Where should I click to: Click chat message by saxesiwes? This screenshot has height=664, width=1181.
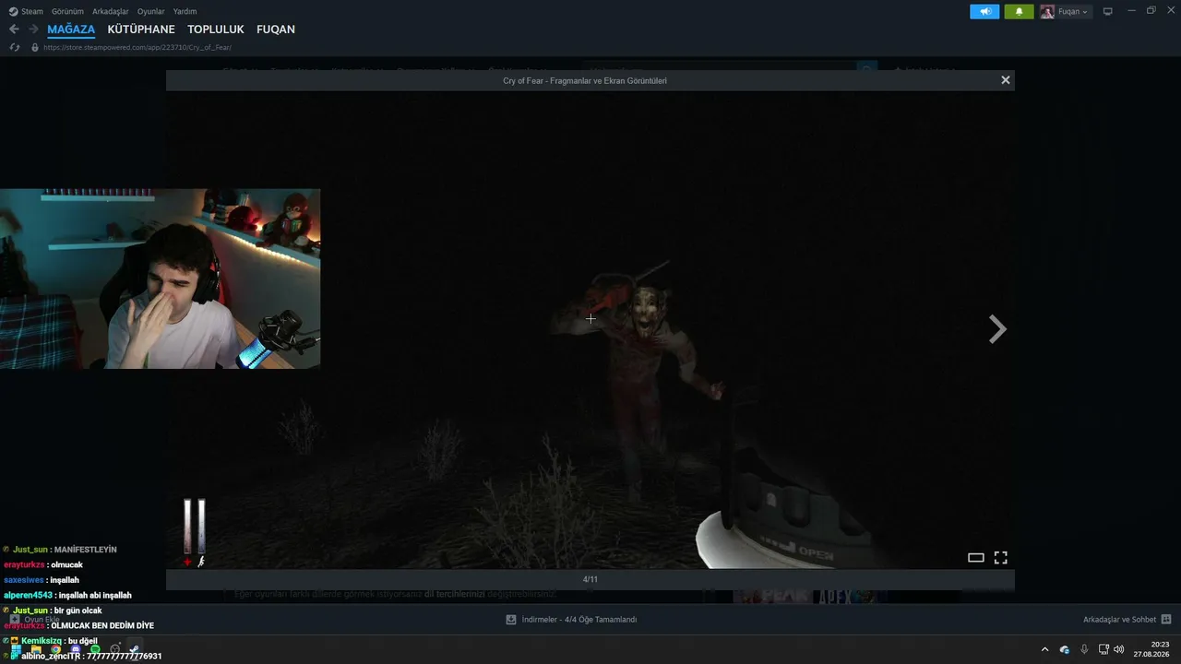pyautogui.click(x=42, y=580)
